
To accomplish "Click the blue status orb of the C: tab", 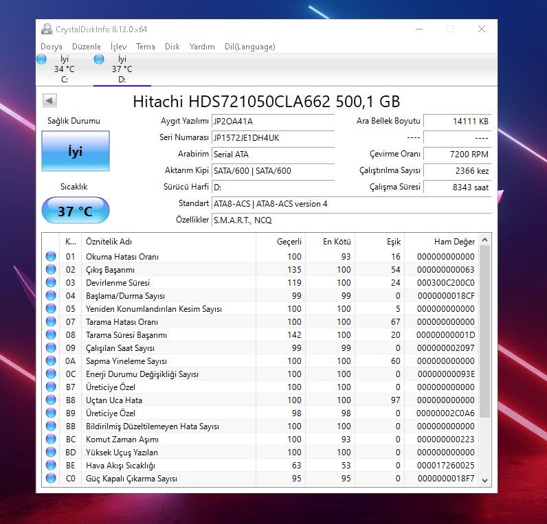I will click(41, 59).
